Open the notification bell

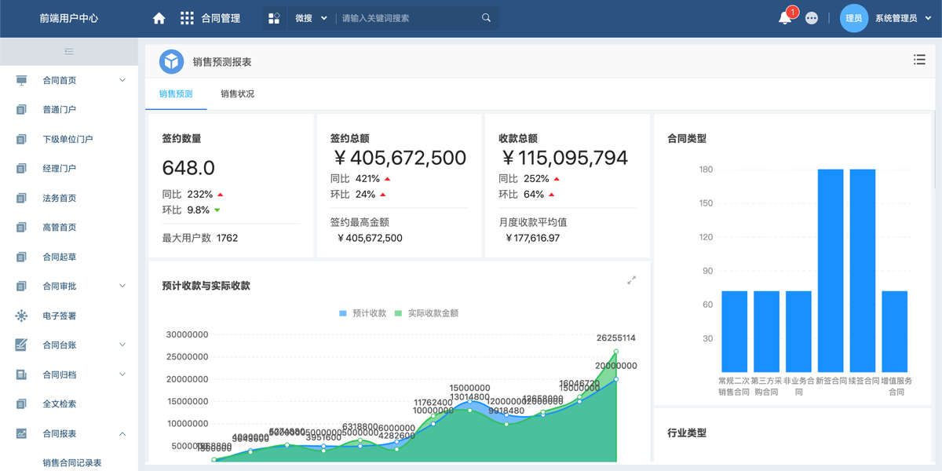[x=785, y=18]
